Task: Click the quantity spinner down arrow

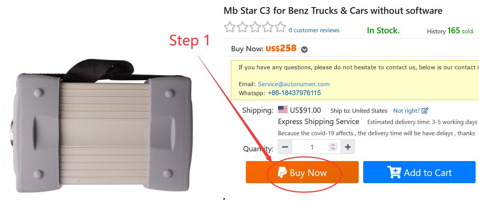Action: (x=333, y=149)
